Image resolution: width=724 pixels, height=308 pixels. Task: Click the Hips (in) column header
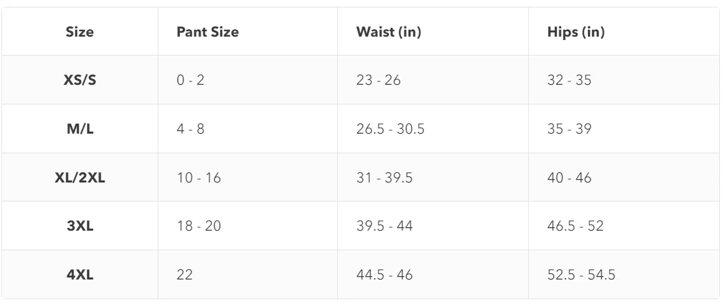coord(576,32)
